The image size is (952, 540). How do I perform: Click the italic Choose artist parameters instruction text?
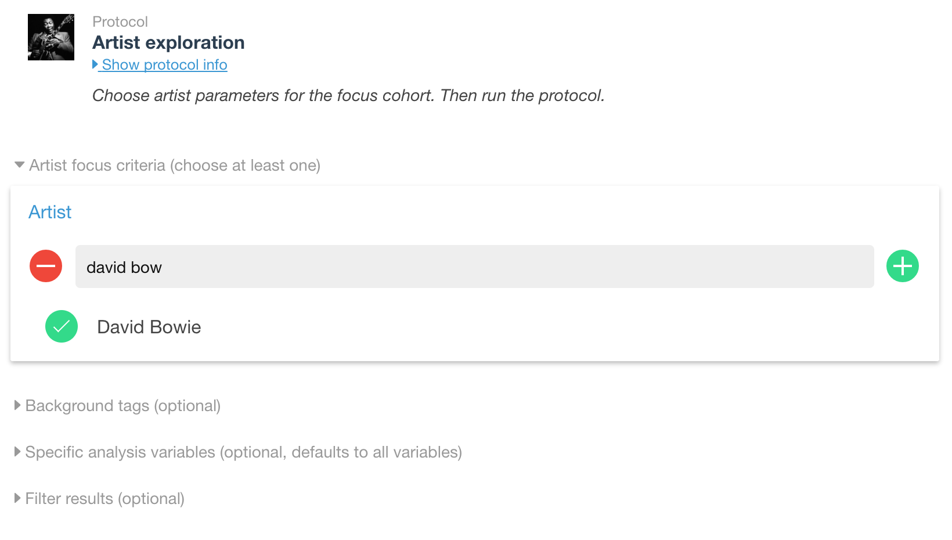click(x=348, y=95)
